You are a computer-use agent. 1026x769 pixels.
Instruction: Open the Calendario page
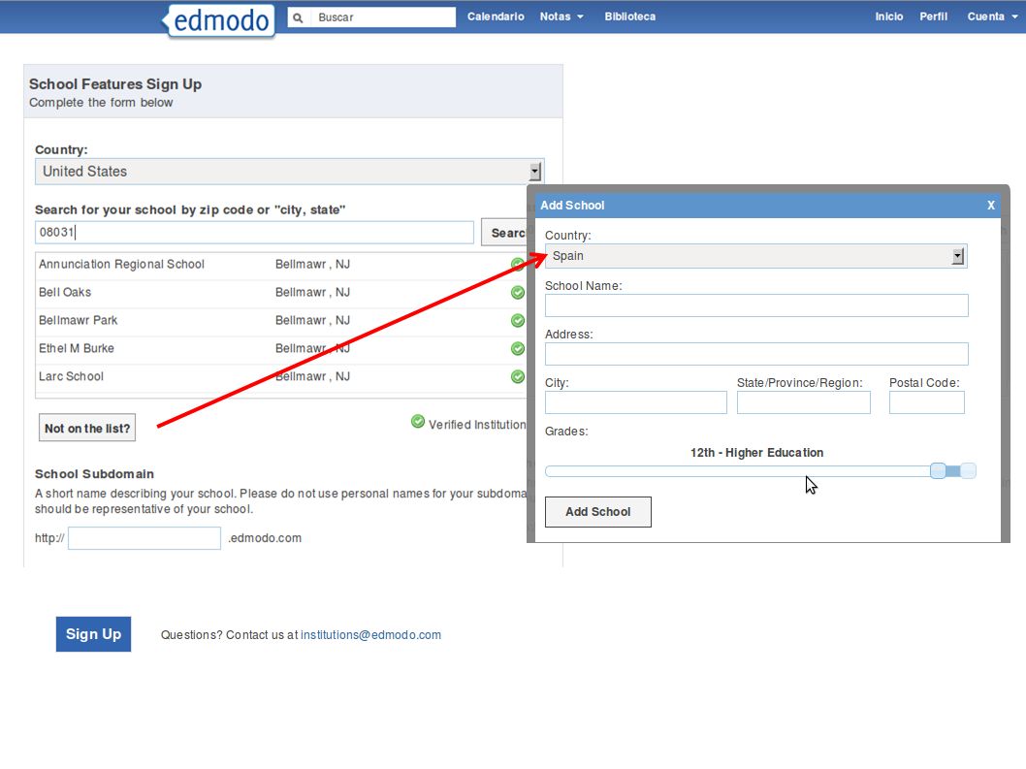point(496,17)
